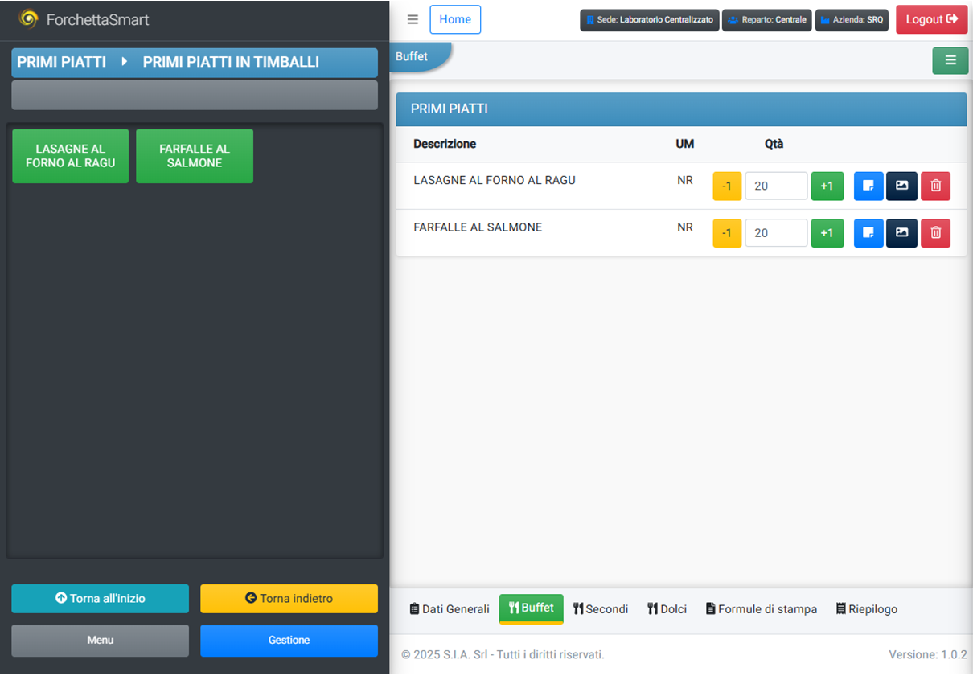This screenshot has height=676, width=973.
Task: Select PRIMI PIATTI in the breadcrumb
Action: [62, 62]
